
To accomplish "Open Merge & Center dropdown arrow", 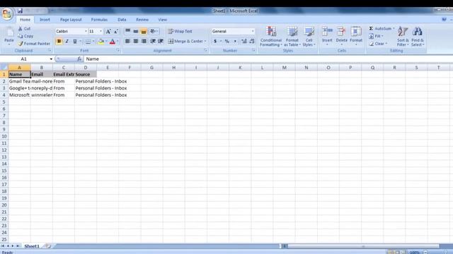I will coord(205,41).
